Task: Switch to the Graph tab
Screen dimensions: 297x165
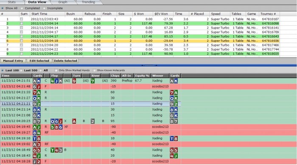Action: coord(63,2)
